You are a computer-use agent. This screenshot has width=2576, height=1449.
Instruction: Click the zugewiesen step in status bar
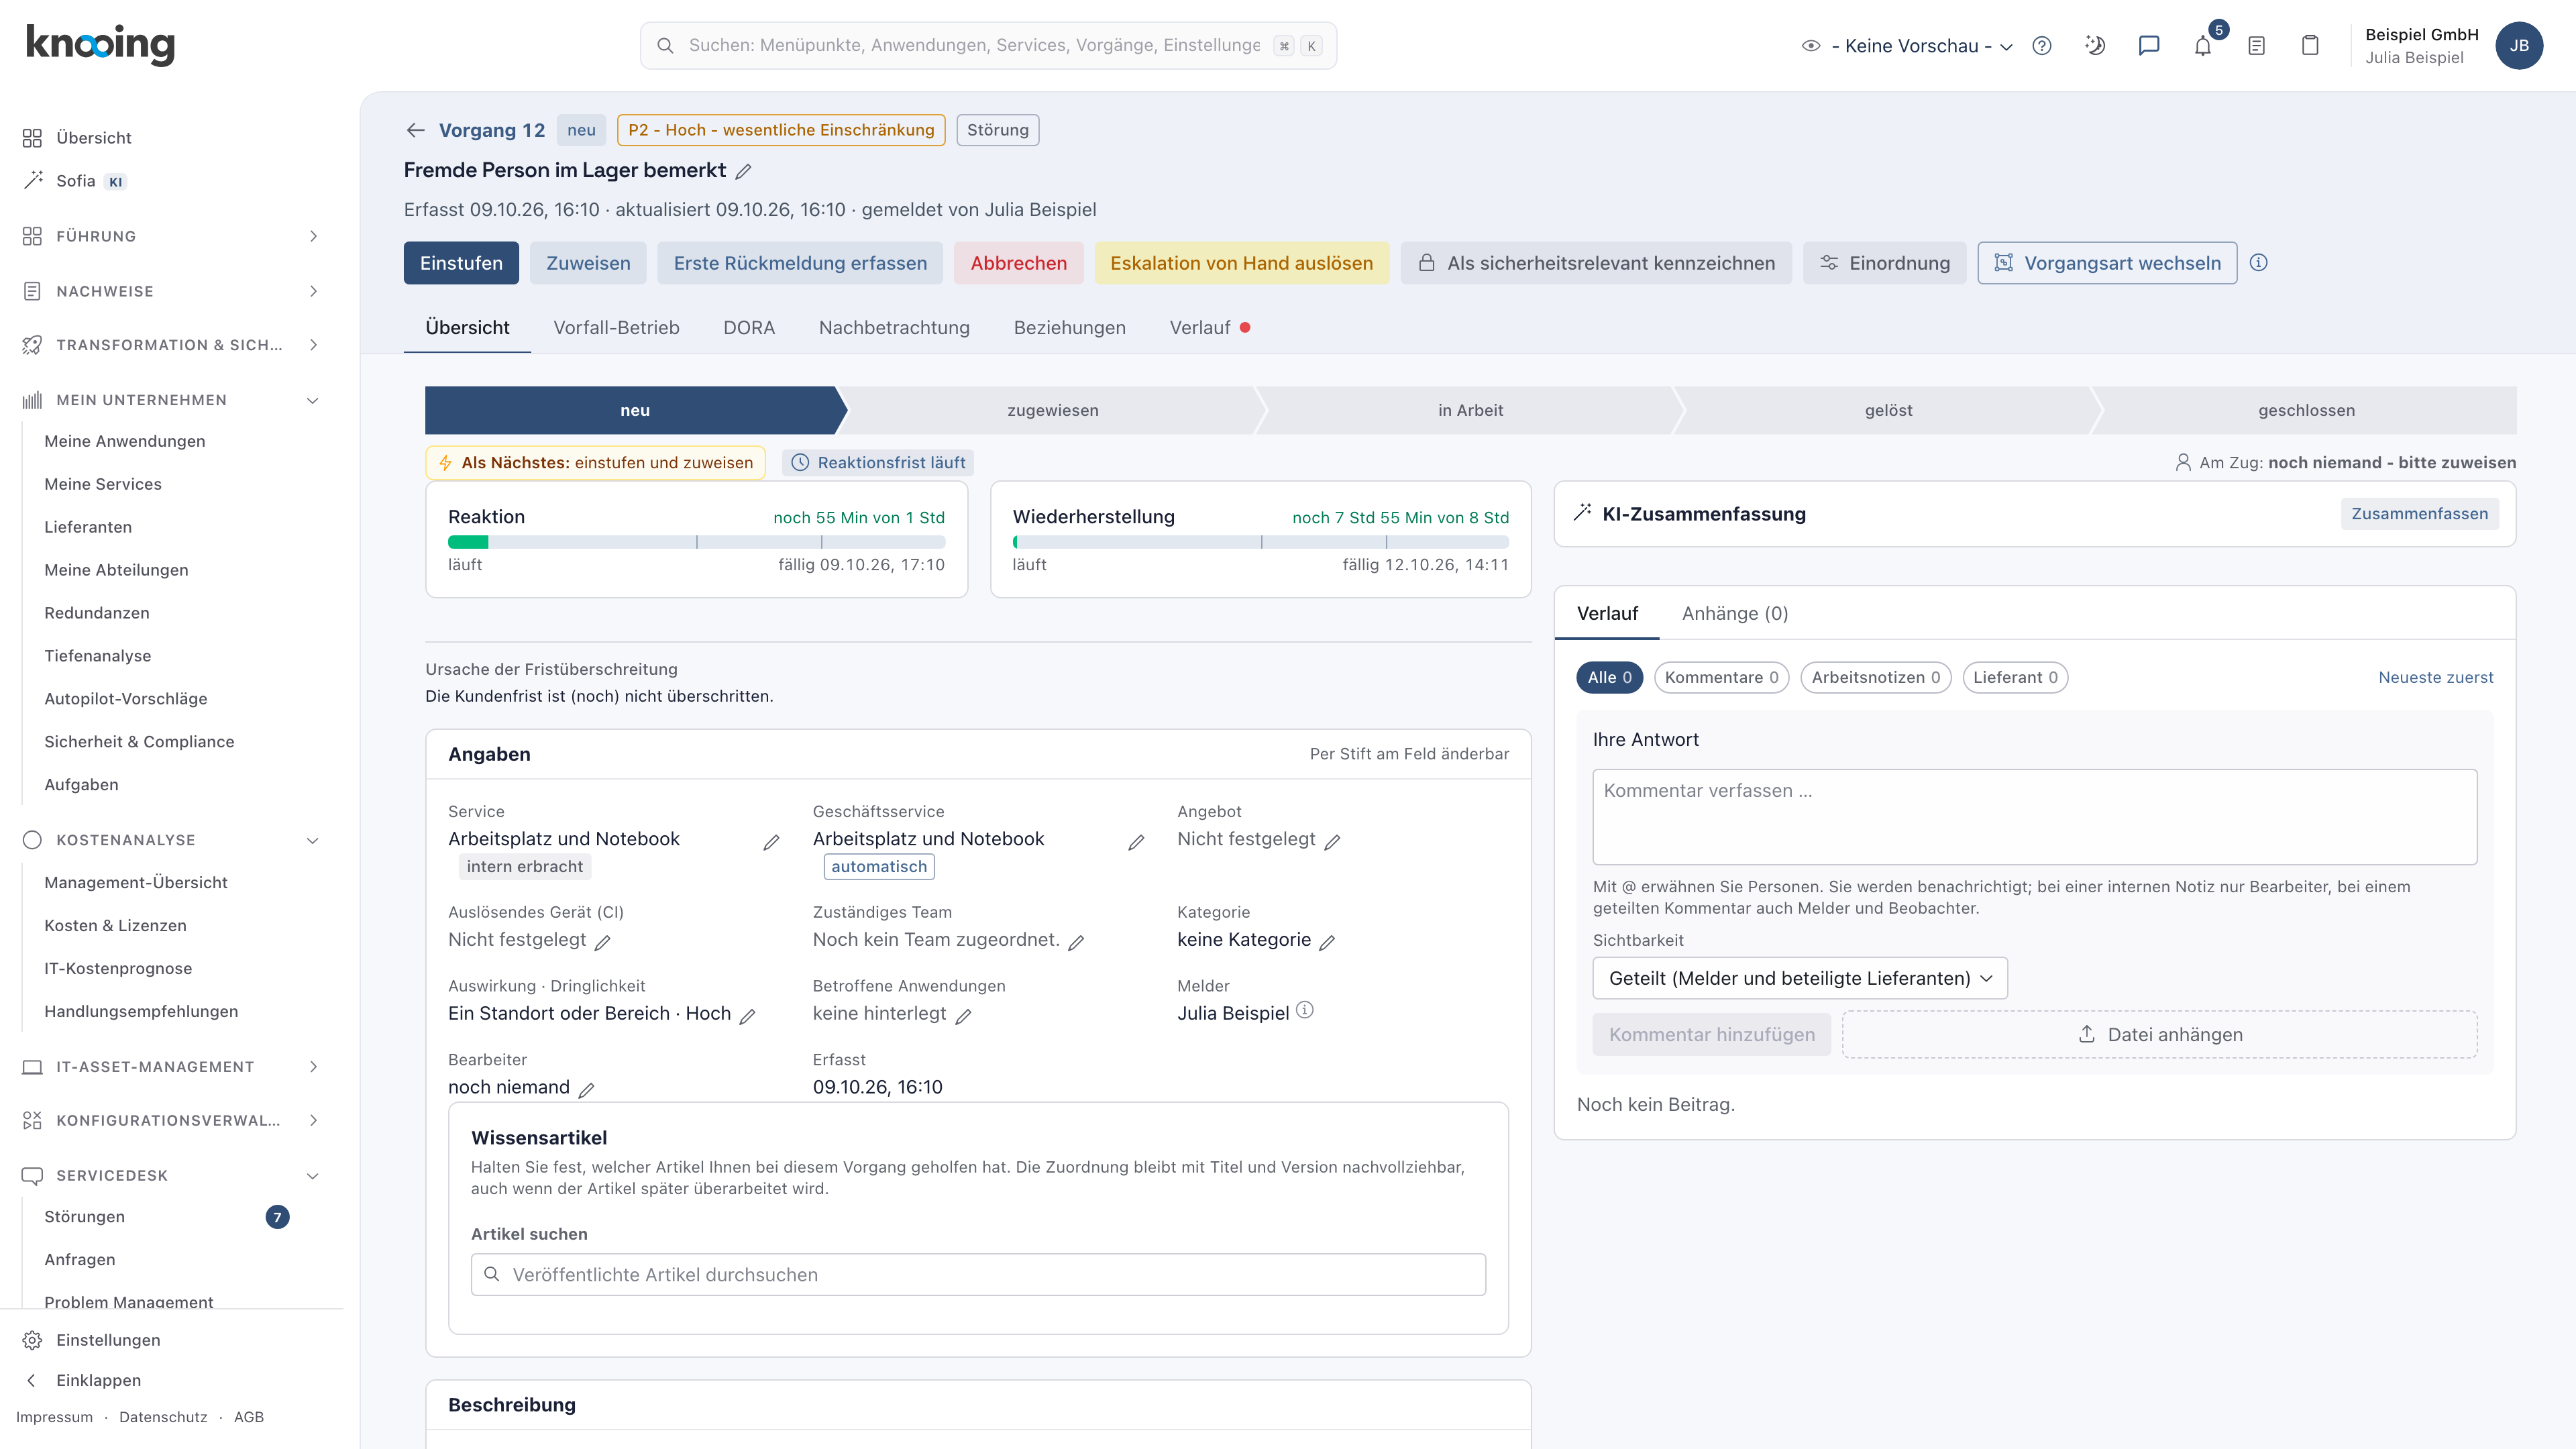click(x=1052, y=410)
